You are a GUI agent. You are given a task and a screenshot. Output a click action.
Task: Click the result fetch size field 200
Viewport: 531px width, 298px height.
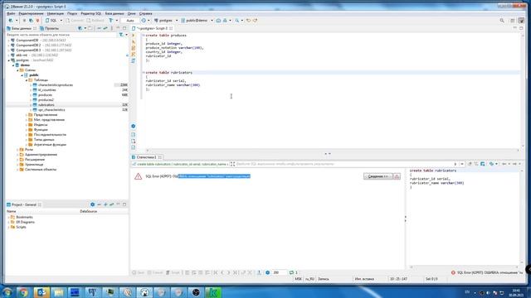[x=280, y=272]
